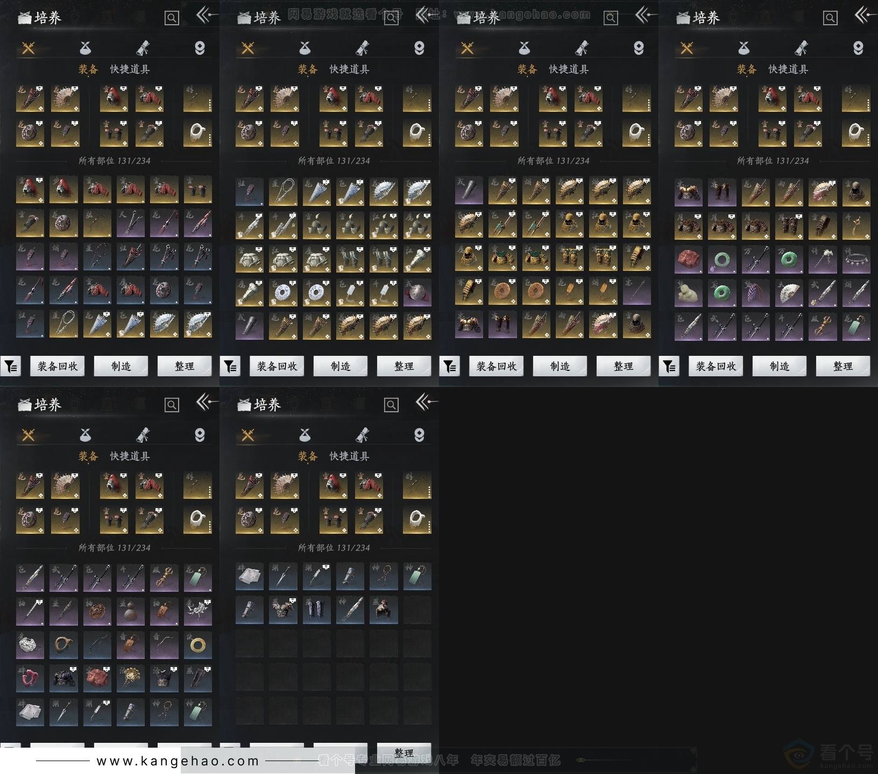Select the white folded cloth in sixth panel
This screenshot has width=878, height=774.
[250, 576]
